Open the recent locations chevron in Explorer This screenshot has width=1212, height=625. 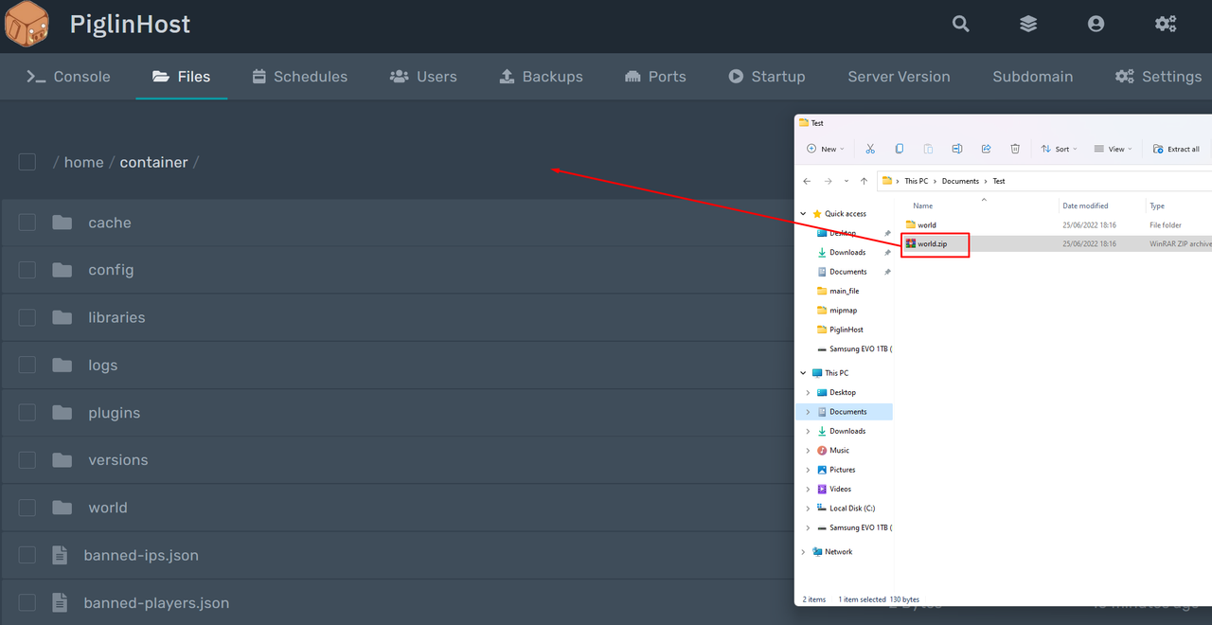847,181
